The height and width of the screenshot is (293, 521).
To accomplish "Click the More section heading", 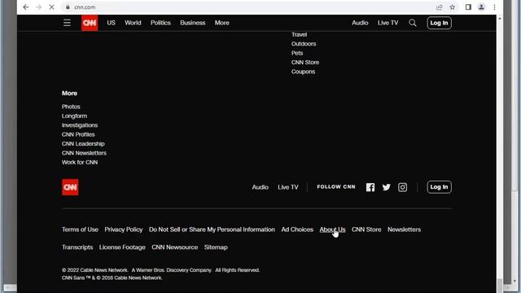I will pyautogui.click(x=69, y=94).
